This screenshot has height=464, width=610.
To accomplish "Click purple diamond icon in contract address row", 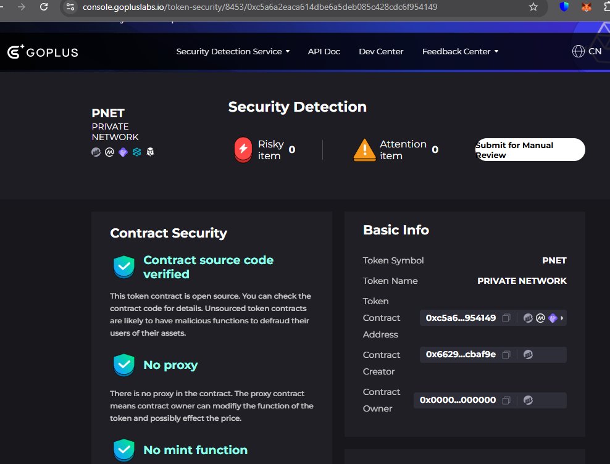I will coord(553,318).
